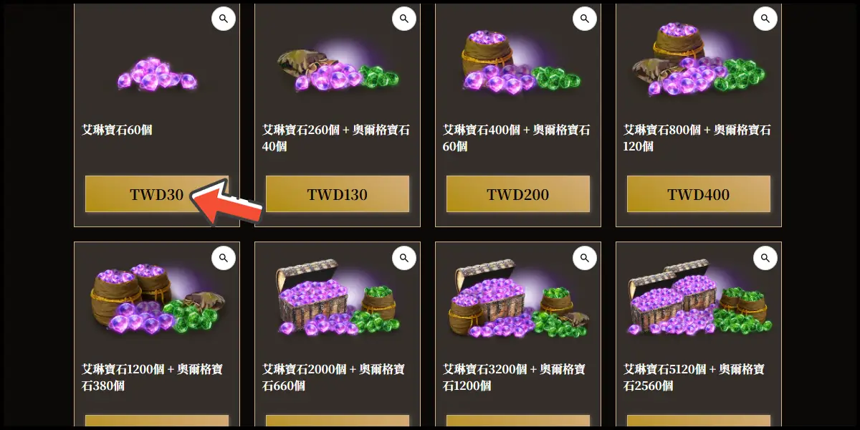The width and height of the screenshot is (860, 430).
Task: Open zoom icon on 艾琳寶石800個 card
Action: pyautogui.click(x=765, y=19)
